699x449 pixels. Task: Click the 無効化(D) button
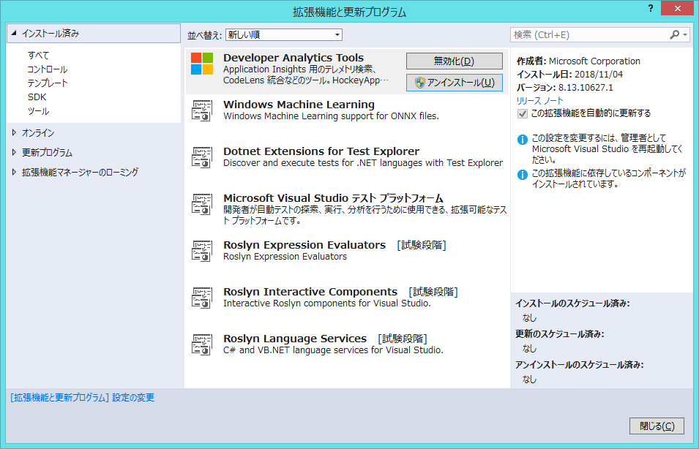coord(455,61)
